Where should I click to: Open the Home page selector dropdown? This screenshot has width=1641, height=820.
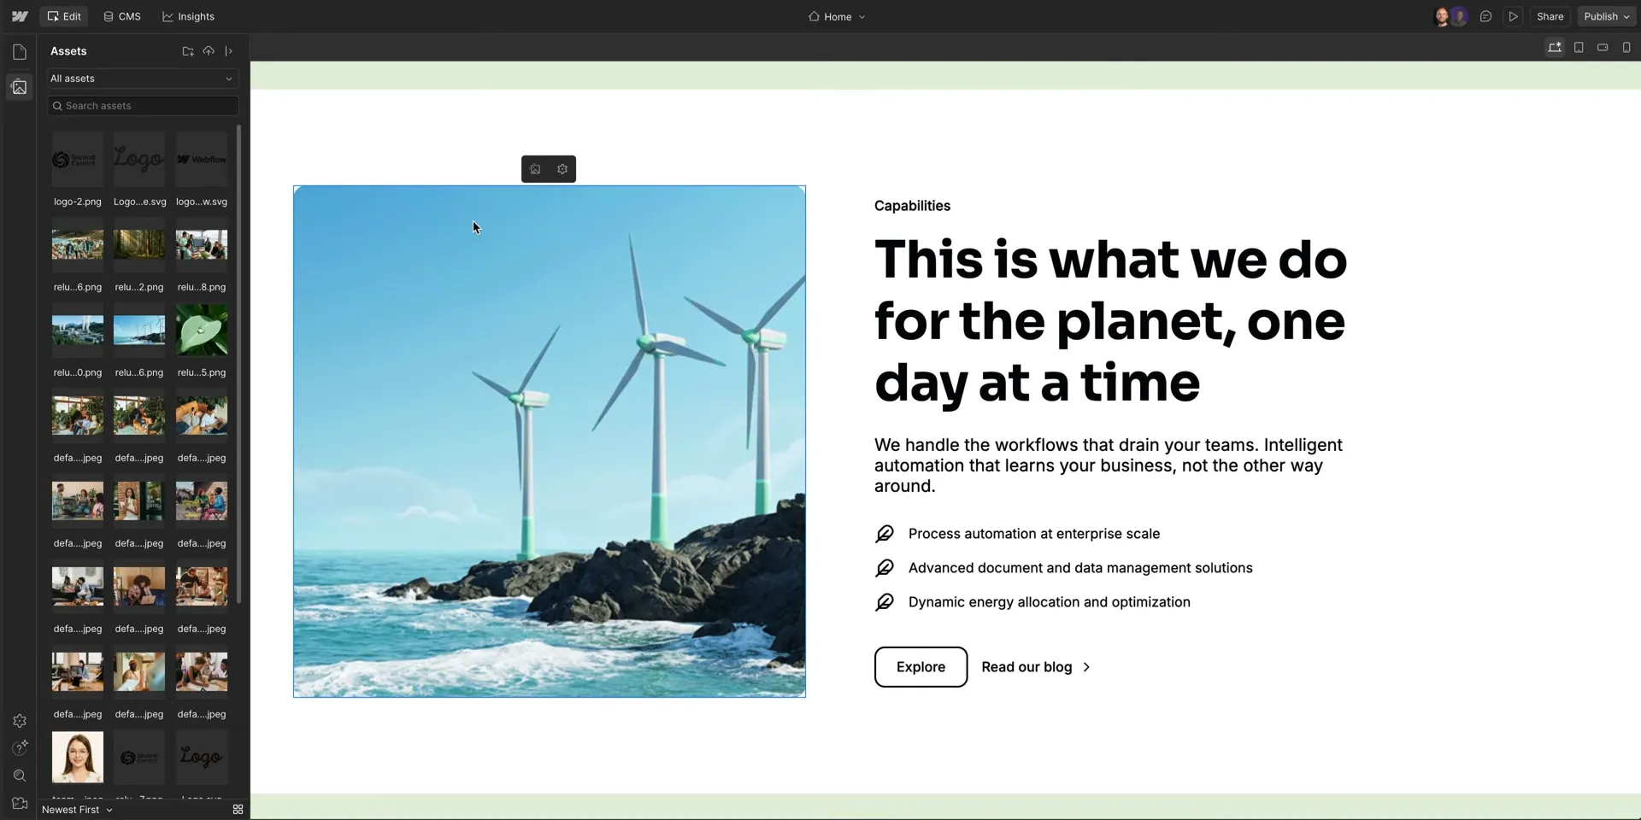coord(837,16)
